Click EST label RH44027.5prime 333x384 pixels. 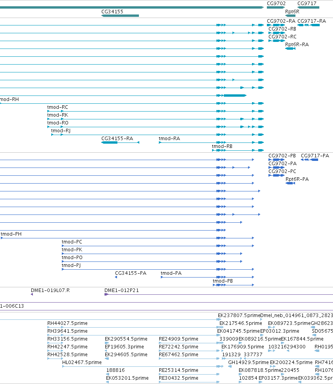coord(67,323)
